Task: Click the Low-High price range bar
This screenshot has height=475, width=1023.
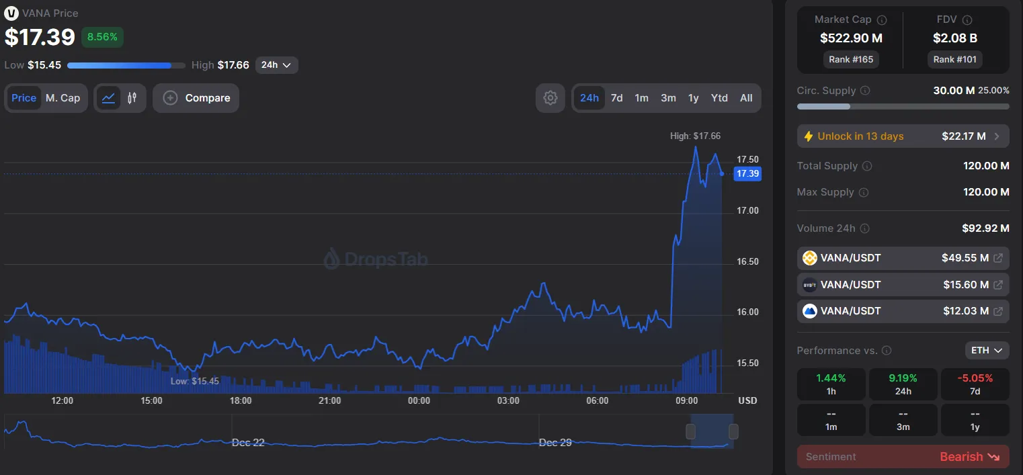Action: (x=126, y=65)
